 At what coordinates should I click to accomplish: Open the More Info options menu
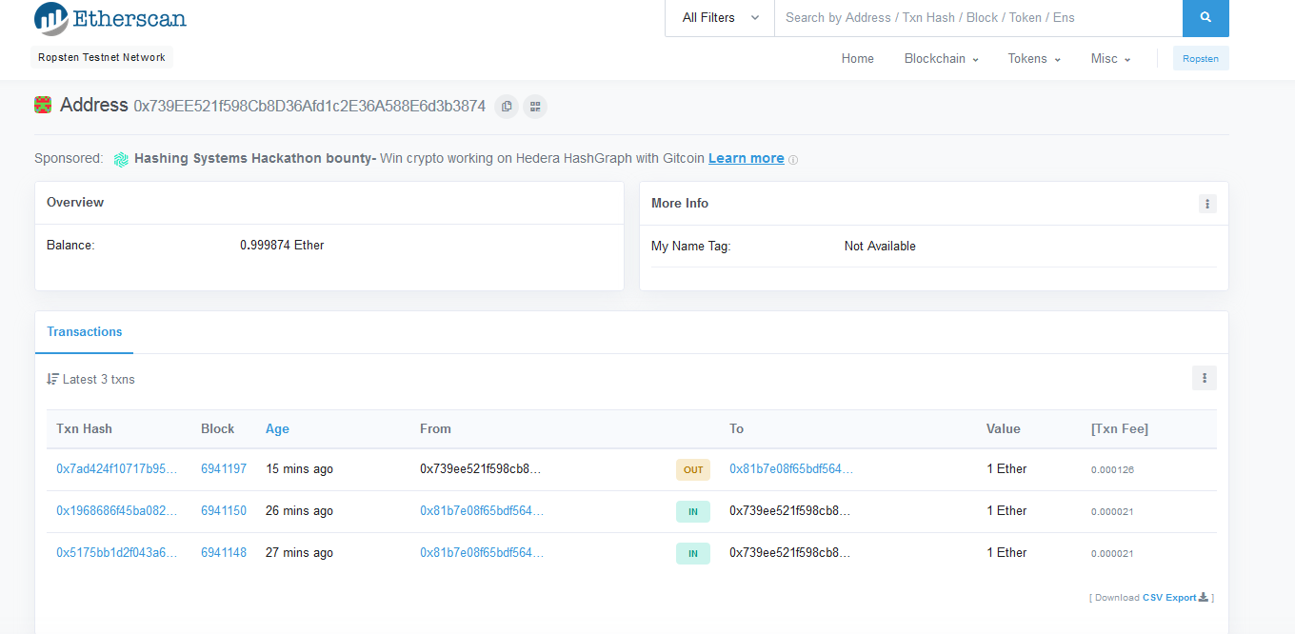pyautogui.click(x=1207, y=204)
